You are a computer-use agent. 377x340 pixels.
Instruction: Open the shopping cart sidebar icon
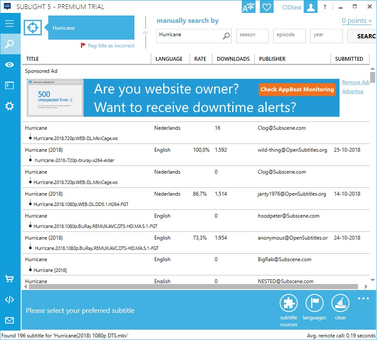pos(9,279)
